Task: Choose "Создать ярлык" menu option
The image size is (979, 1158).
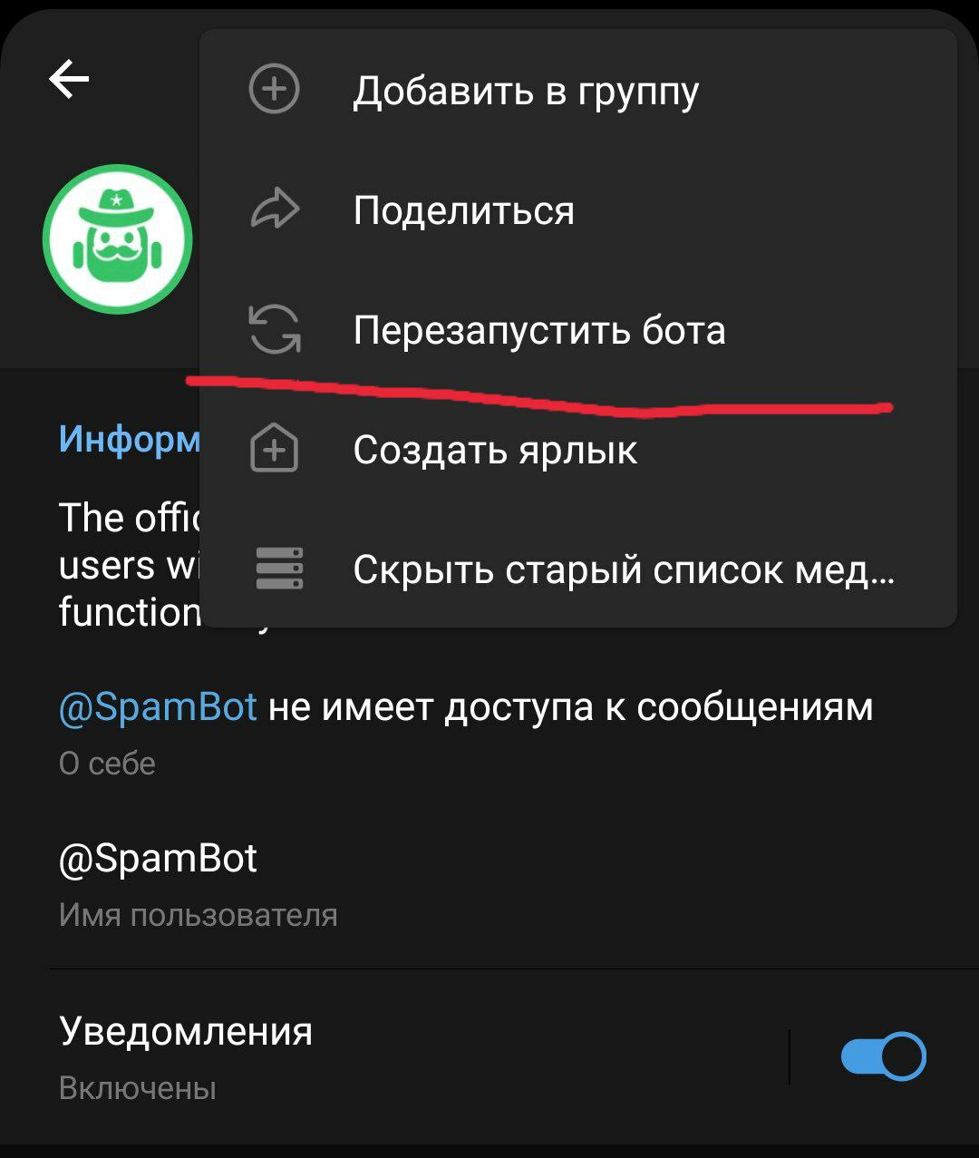Action: 578,449
